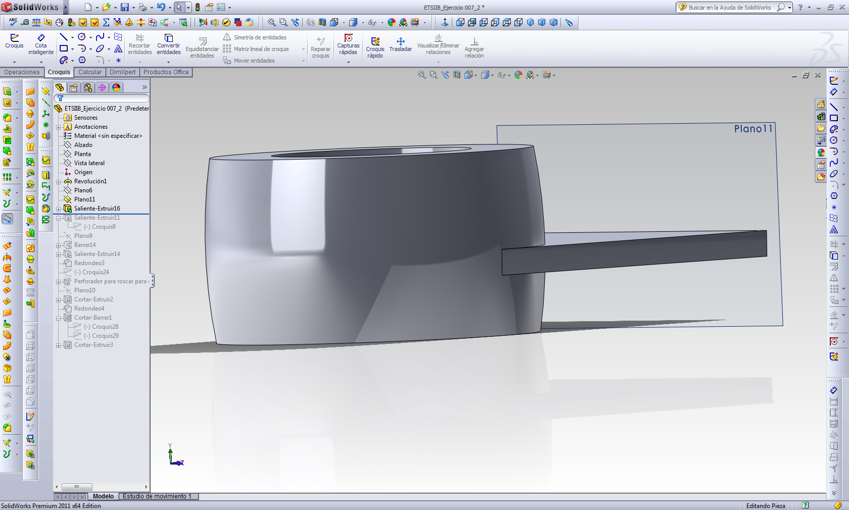Open the DimXpert tab

pyautogui.click(x=123, y=72)
